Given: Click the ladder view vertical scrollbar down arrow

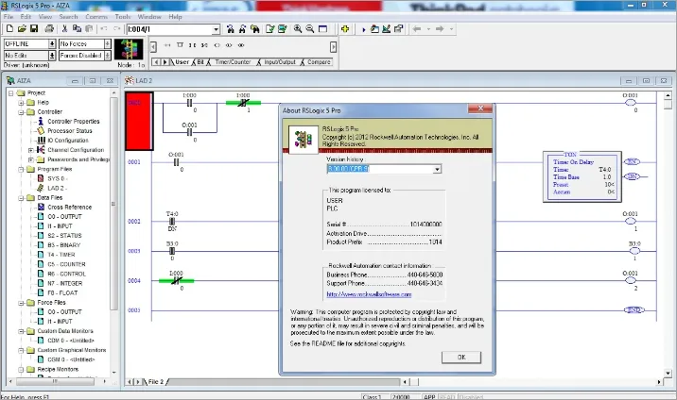Looking at the screenshot, I should pos(668,373).
